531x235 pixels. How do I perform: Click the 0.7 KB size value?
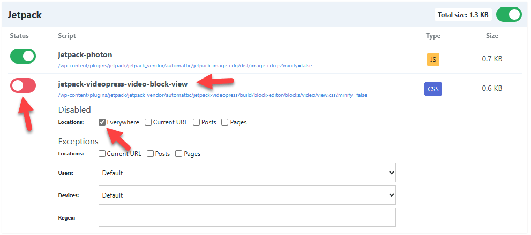[x=492, y=59]
